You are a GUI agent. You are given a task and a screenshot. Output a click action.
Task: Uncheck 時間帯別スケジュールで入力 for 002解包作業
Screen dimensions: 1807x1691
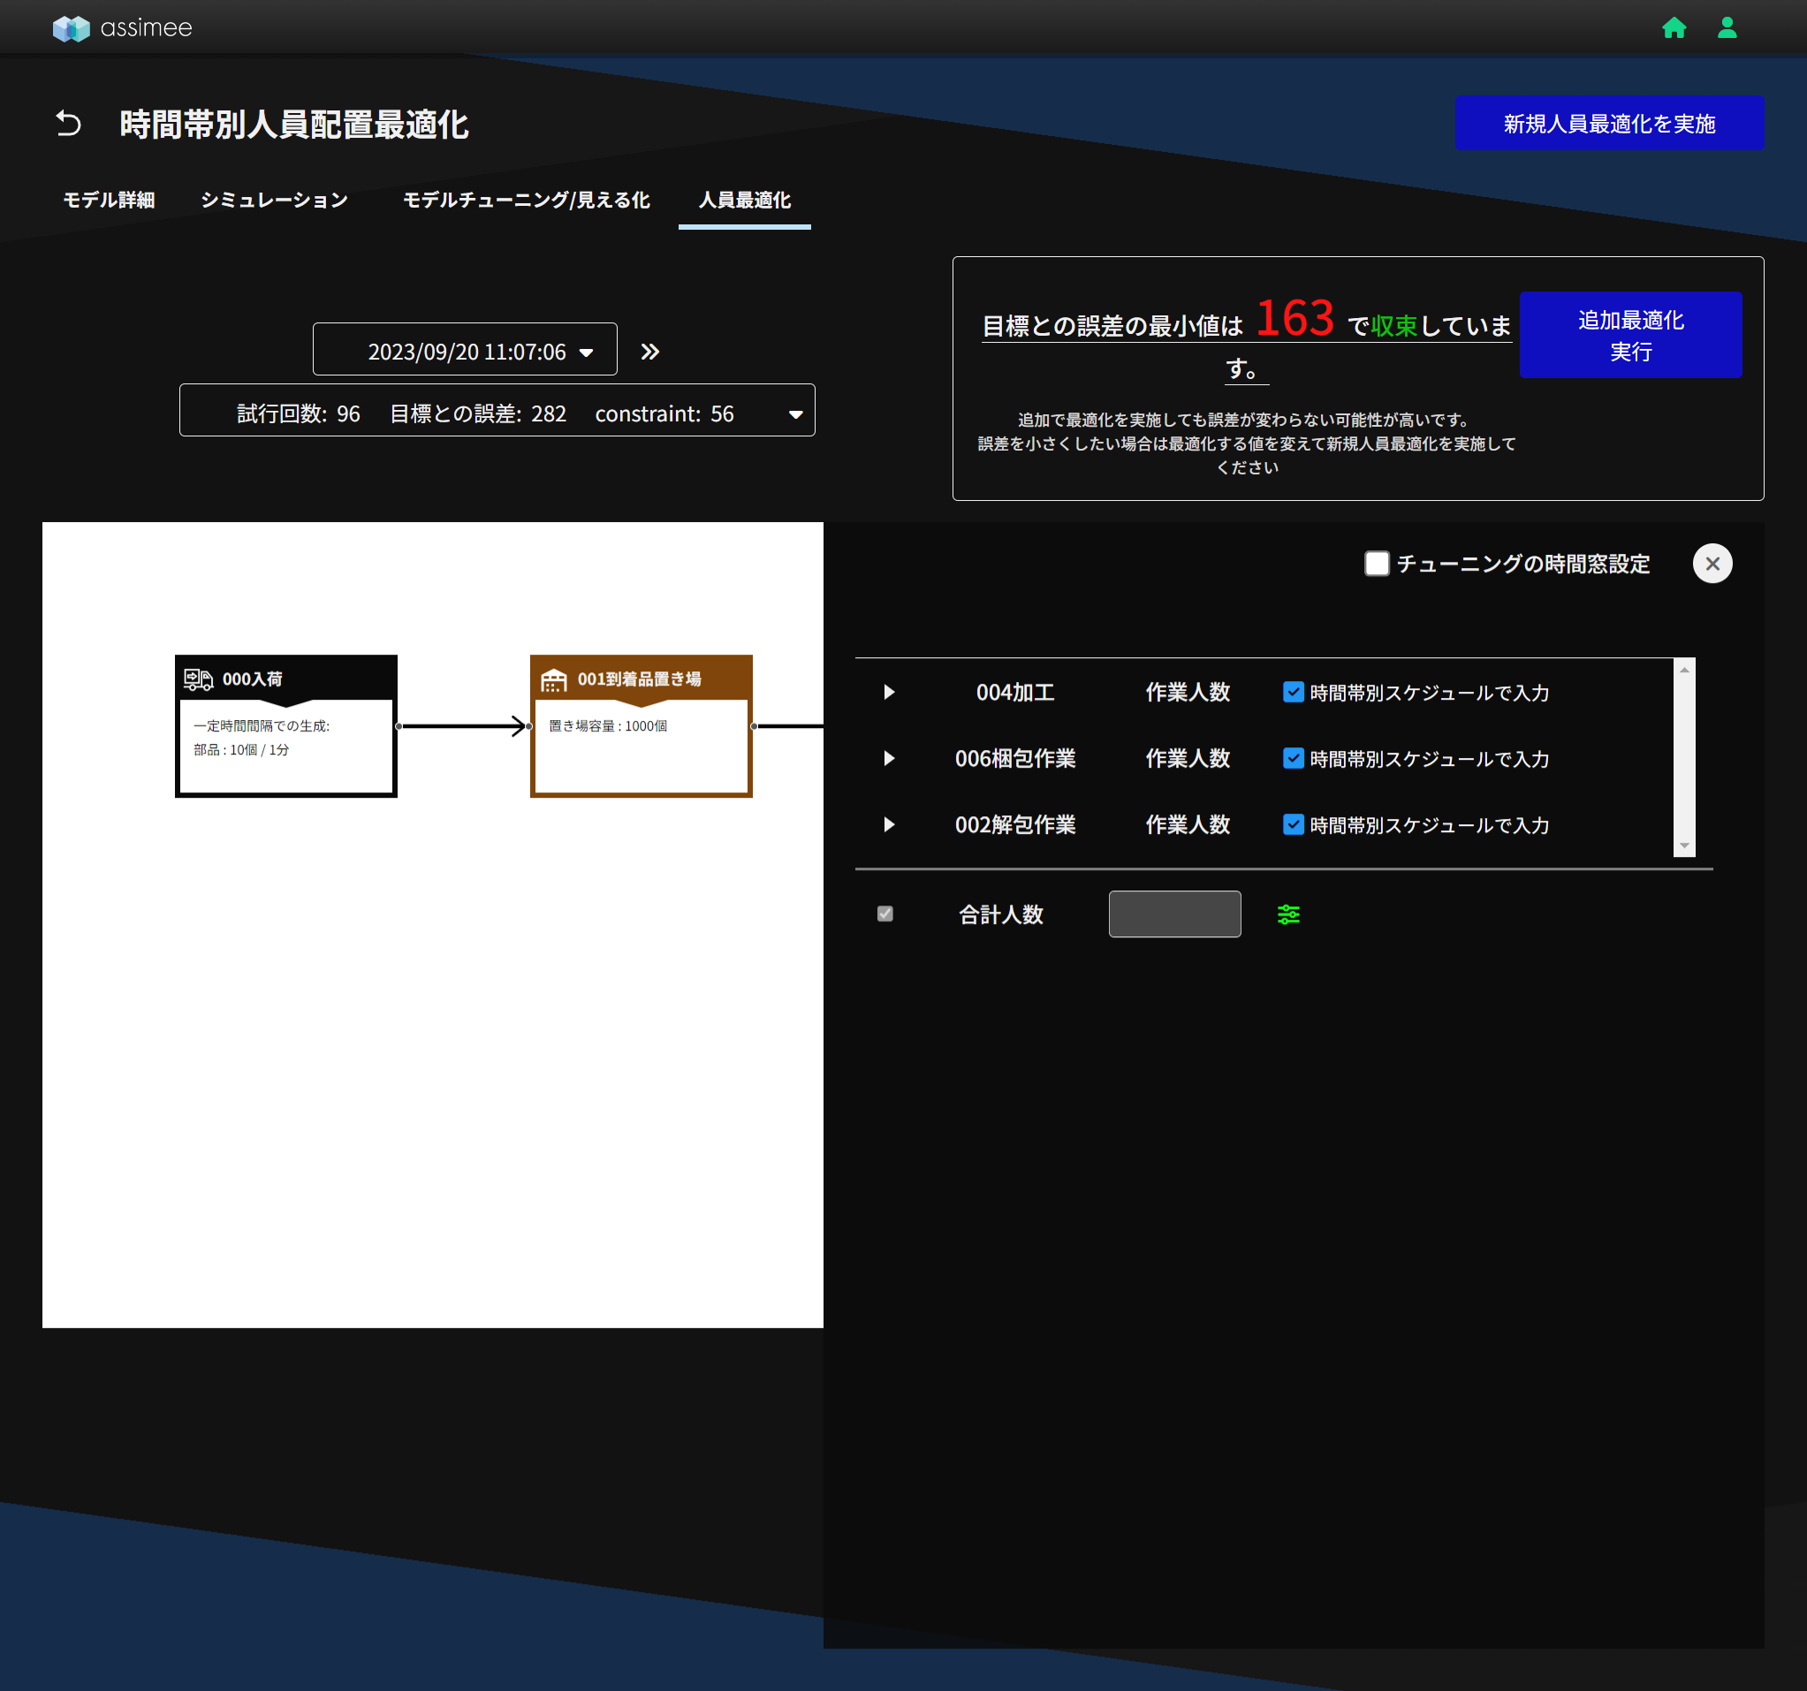[x=1293, y=825]
